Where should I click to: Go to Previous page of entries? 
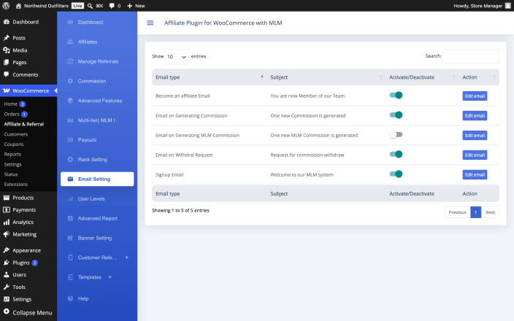click(457, 212)
